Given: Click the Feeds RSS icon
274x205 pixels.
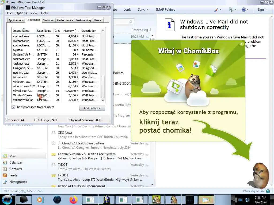Looking at the screenshot, I should pyautogui.click(x=5, y=175).
